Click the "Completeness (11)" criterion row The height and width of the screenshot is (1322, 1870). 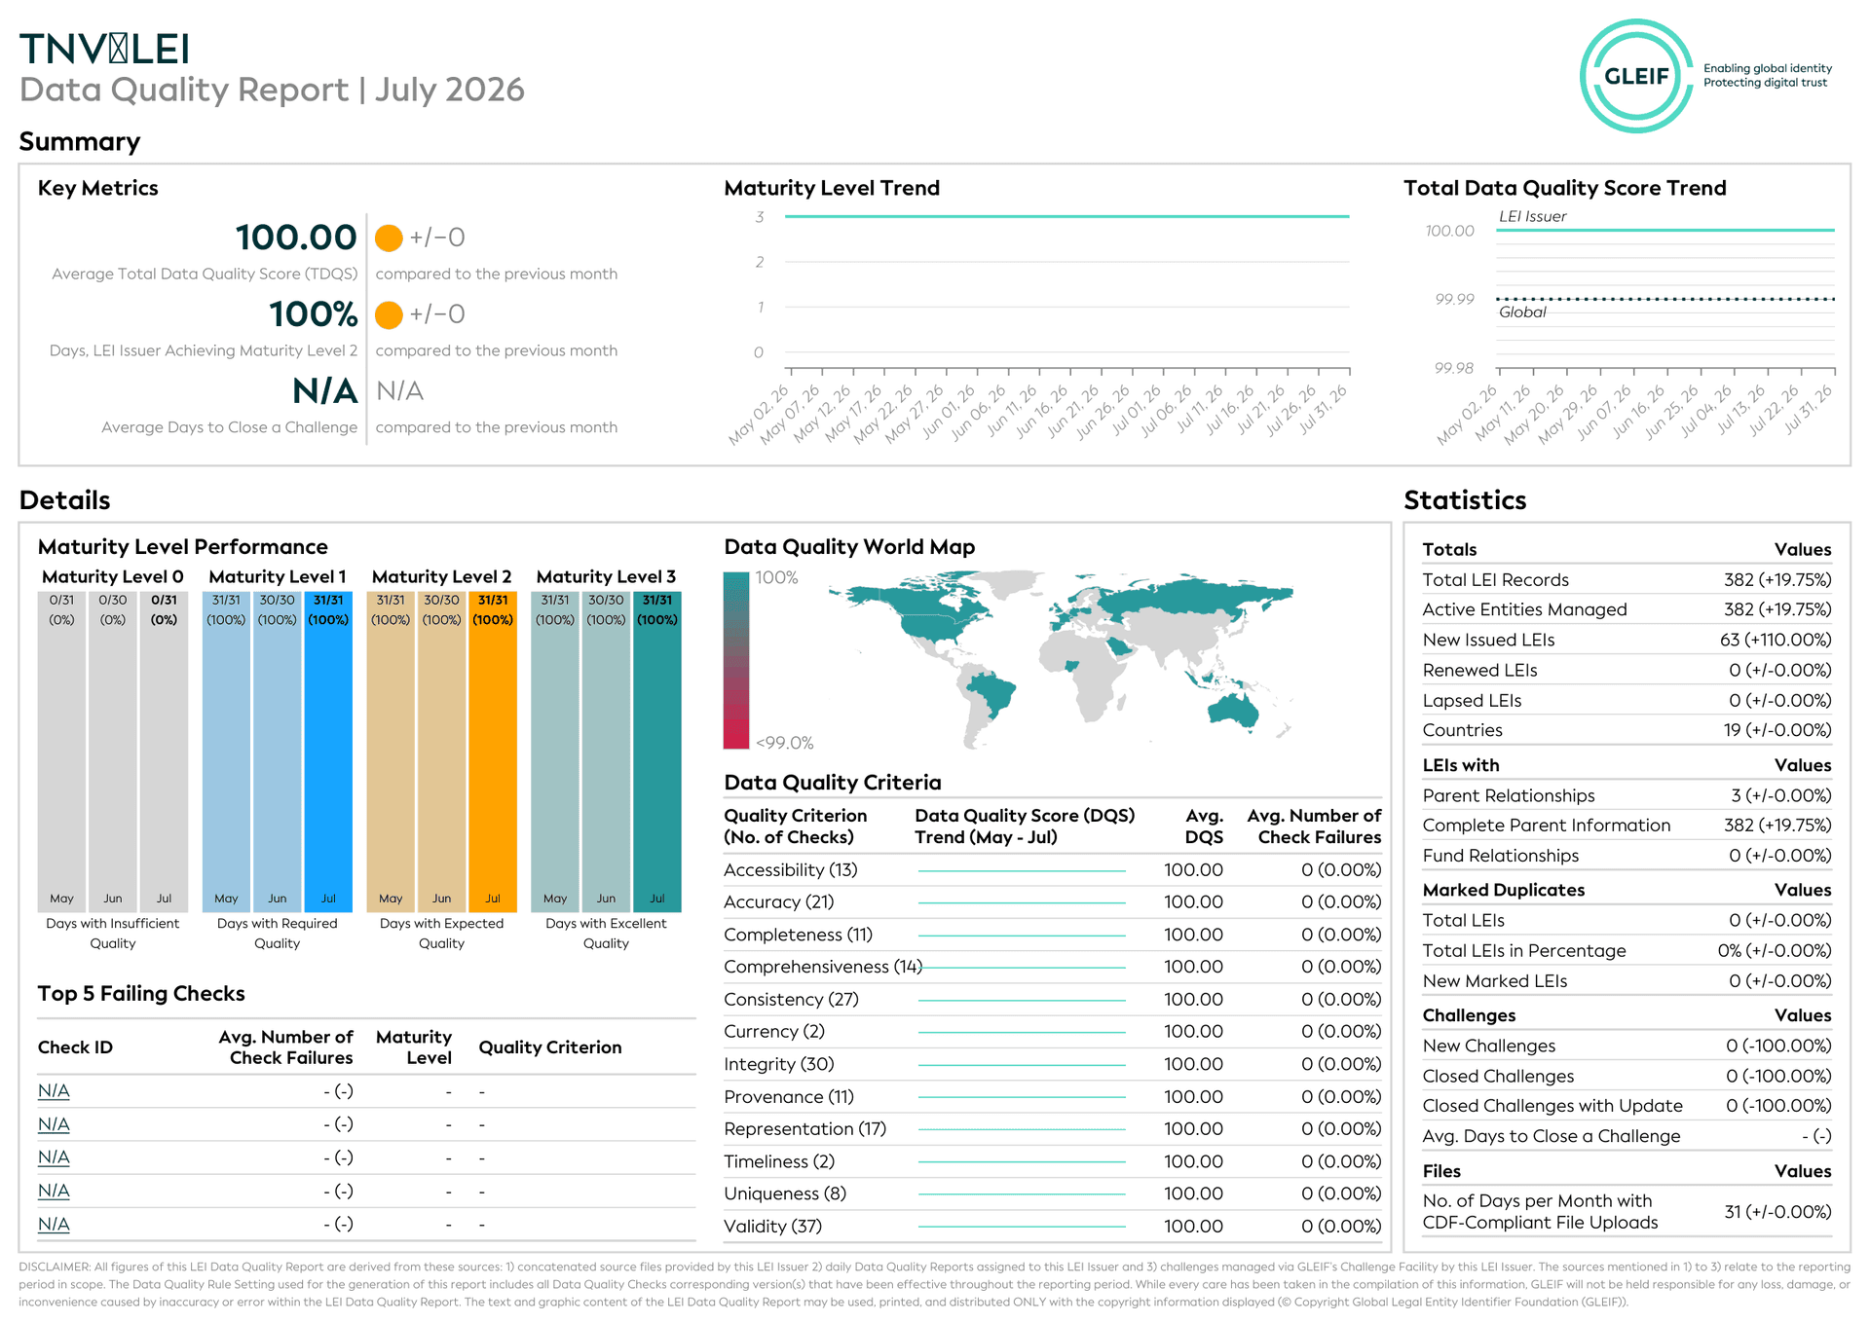(x=1052, y=935)
